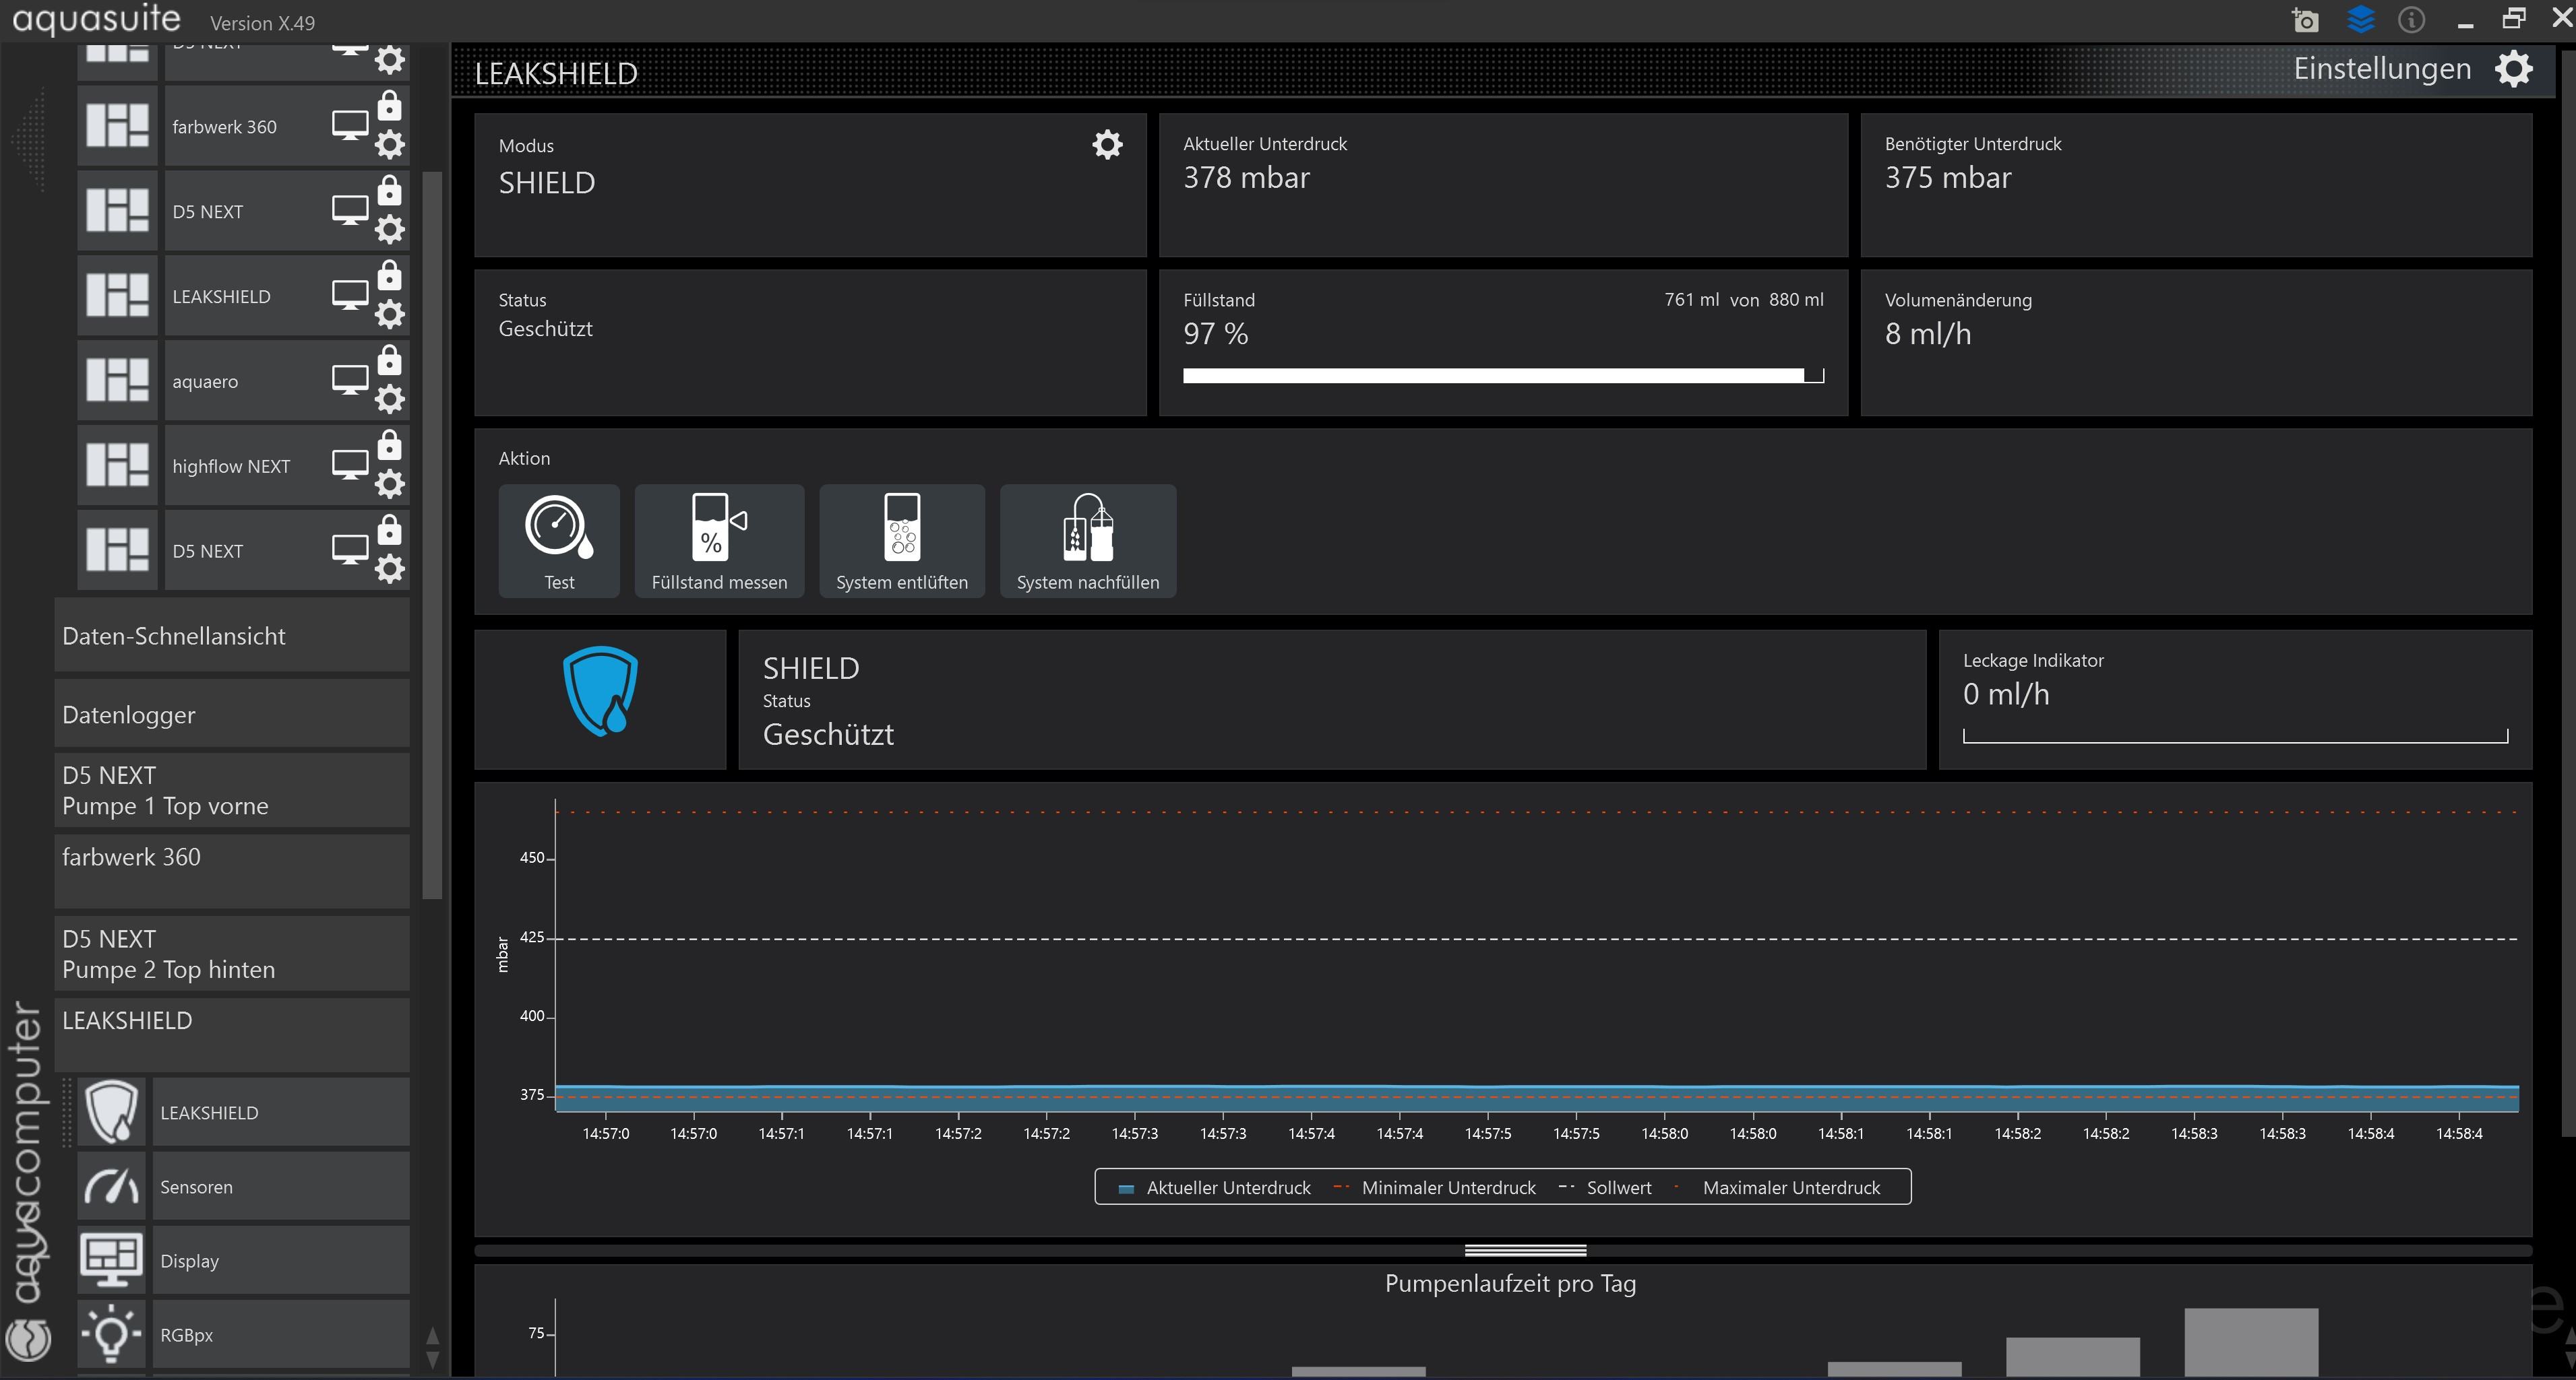
Task: Toggle lock on farbwerk 360 page
Action: 389,105
